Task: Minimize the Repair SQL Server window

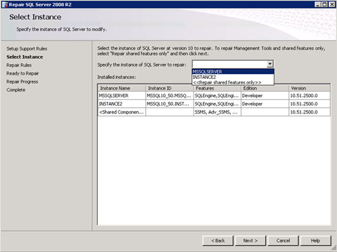Action: (317, 5)
